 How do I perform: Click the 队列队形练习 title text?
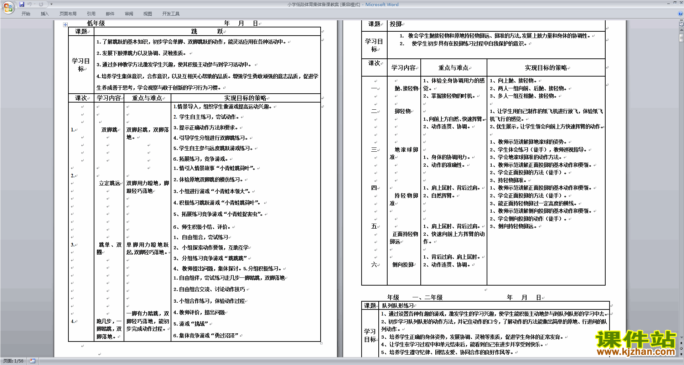click(398, 306)
